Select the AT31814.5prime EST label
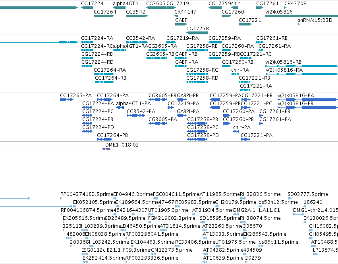The image size is (338, 264). [180, 226]
